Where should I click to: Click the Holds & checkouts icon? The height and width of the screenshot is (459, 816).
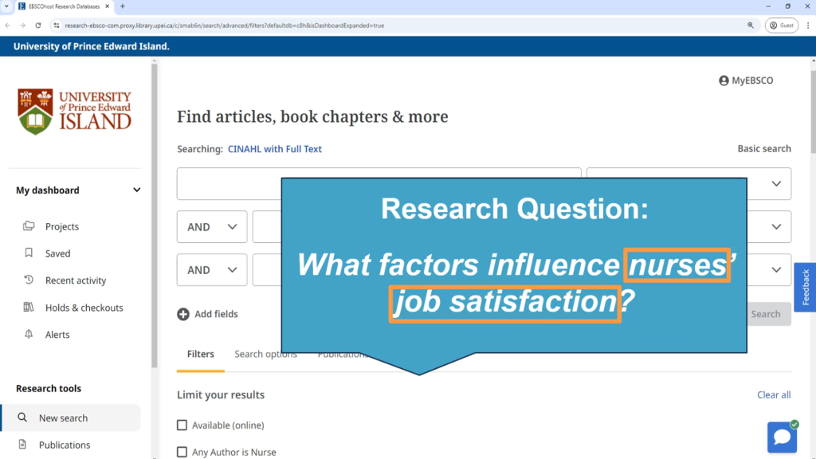pyautogui.click(x=29, y=308)
